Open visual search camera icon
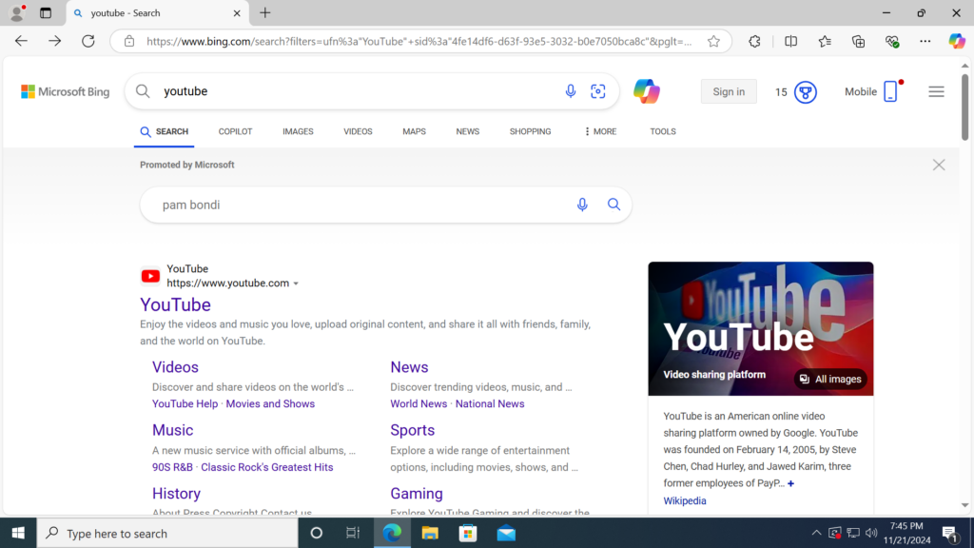Image resolution: width=974 pixels, height=548 pixels. pyautogui.click(x=598, y=91)
